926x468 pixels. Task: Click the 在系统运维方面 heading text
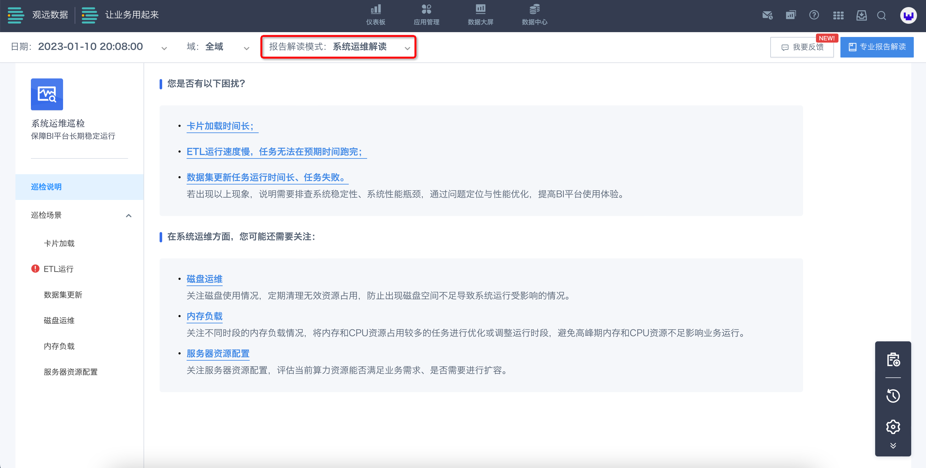(x=241, y=237)
